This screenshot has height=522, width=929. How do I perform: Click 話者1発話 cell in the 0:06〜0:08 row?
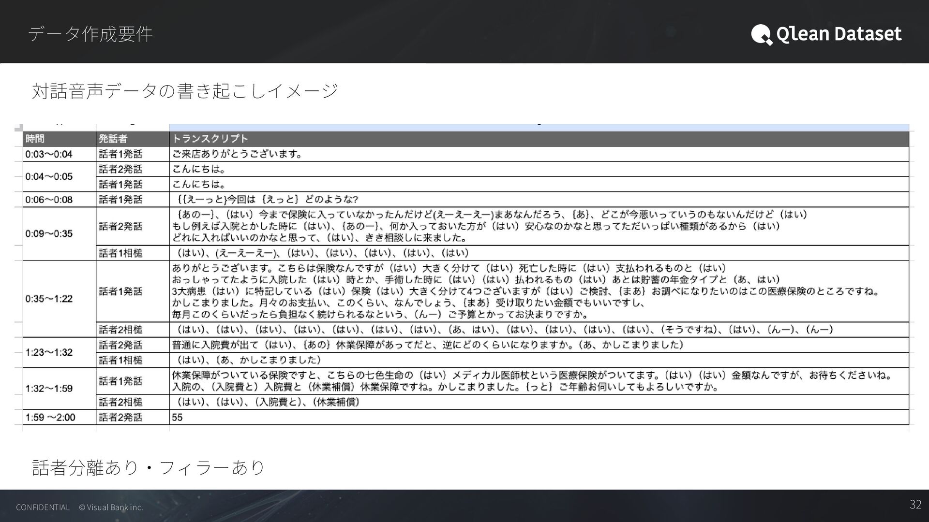[x=133, y=200]
